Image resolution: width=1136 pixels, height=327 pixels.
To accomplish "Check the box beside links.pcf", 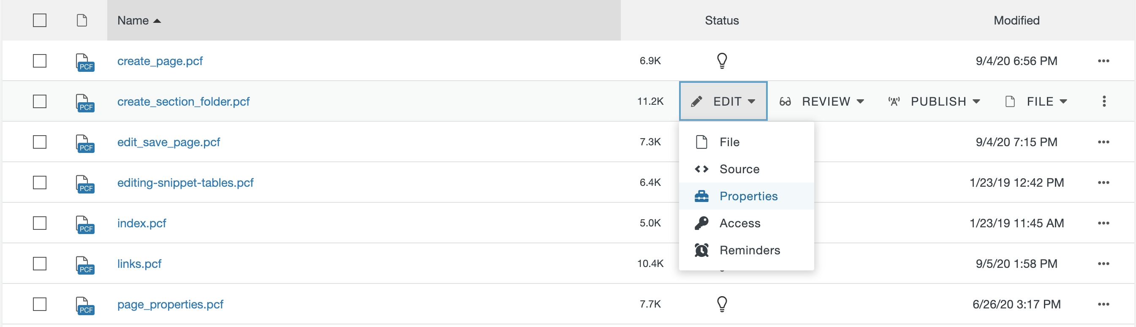I will [x=39, y=264].
